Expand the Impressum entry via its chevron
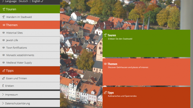The image size is (193, 108). click(x=3, y=94)
